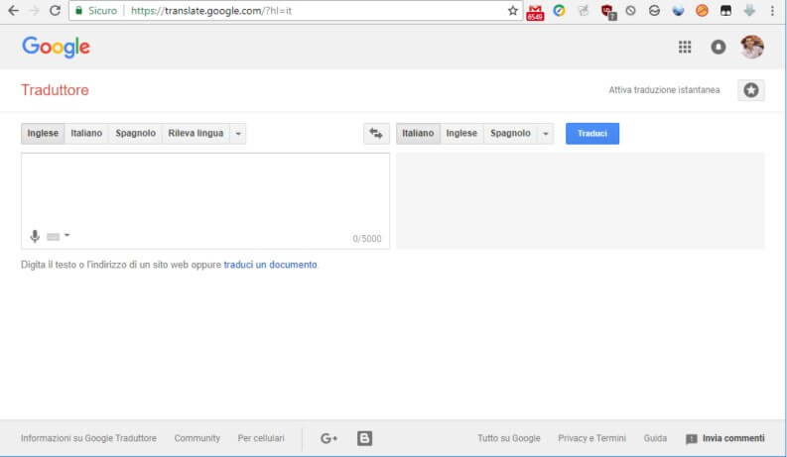The width and height of the screenshot is (787, 457).
Task: Select Italiano as the source language
Action: [x=86, y=133]
